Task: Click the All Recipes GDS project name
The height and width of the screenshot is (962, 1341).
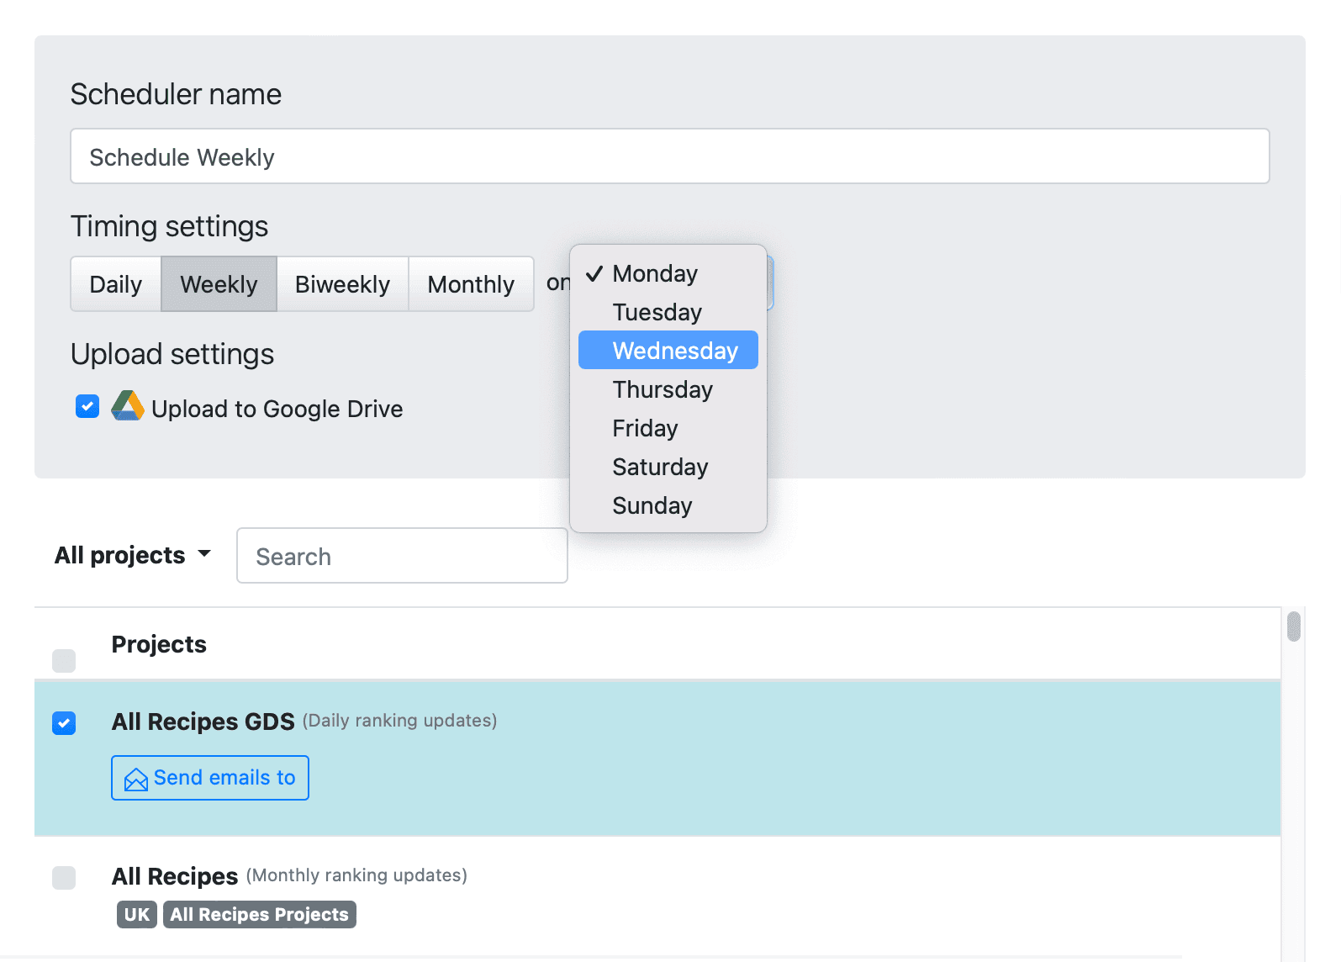Action: point(203,721)
